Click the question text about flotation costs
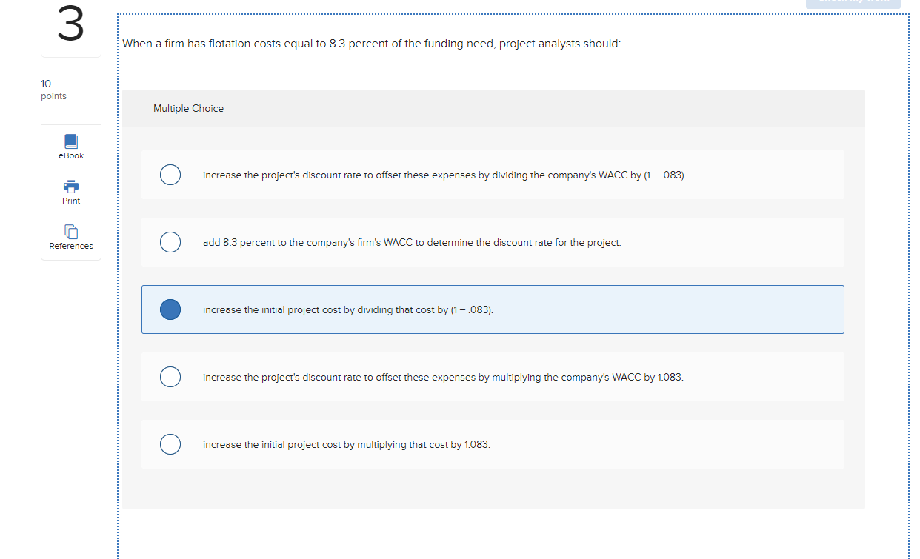Image resolution: width=920 pixels, height=559 pixels. tap(372, 44)
